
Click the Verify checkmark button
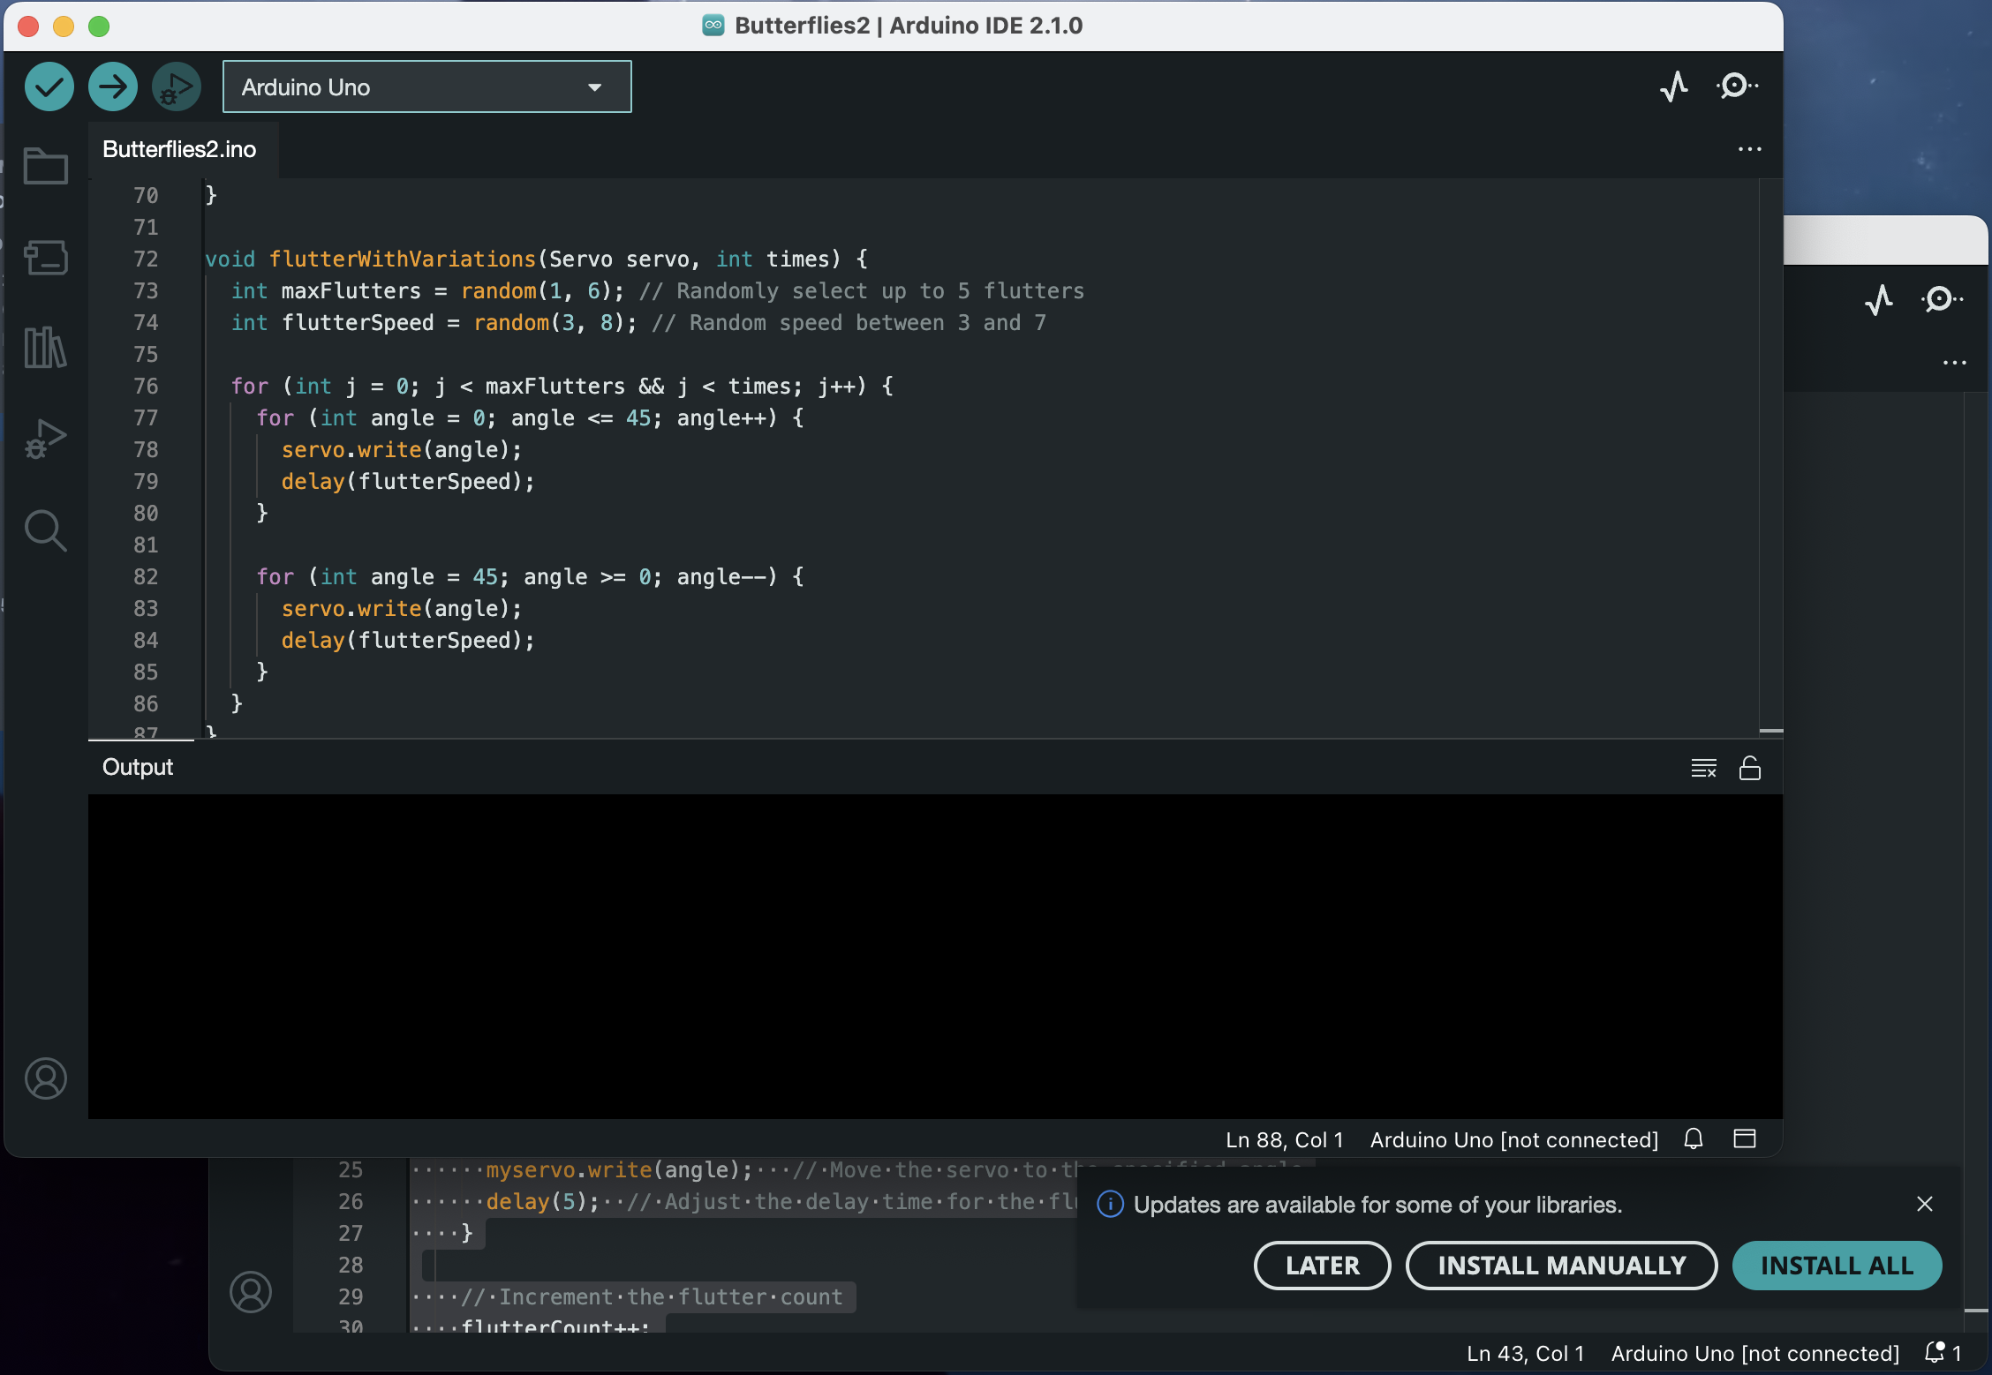pyautogui.click(x=49, y=86)
